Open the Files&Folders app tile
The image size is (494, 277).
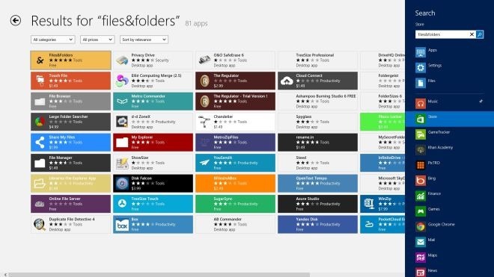pyautogui.click(x=71, y=60)
